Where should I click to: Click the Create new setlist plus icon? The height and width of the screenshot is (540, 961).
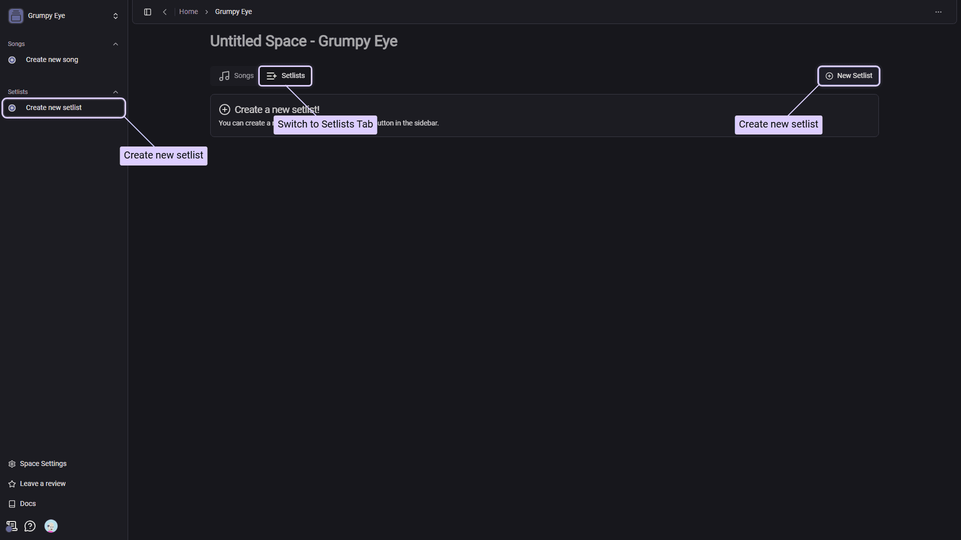coord(12,107)
